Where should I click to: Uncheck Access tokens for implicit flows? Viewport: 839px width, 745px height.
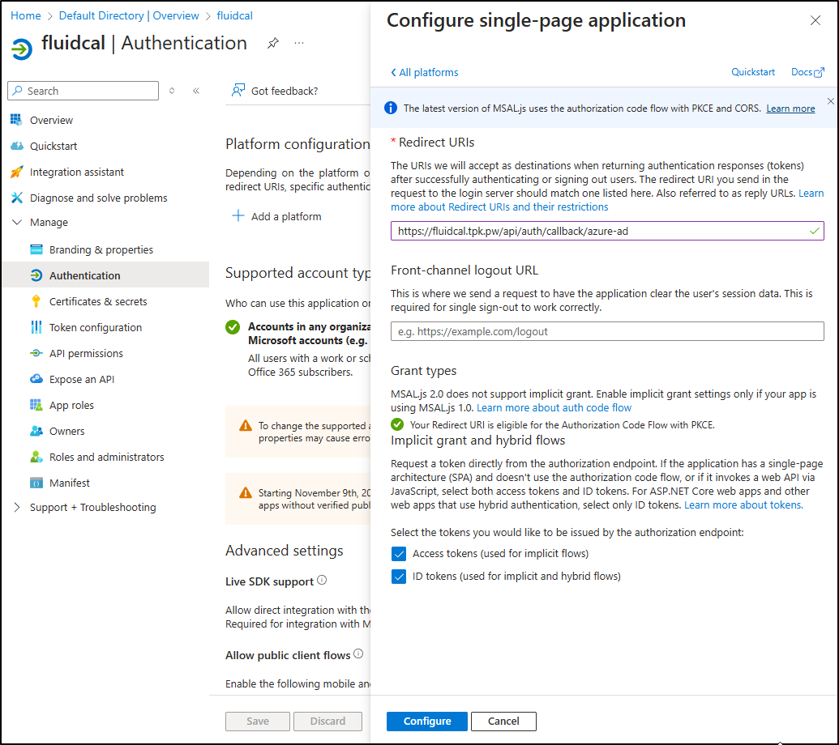(x=399, y=554)
